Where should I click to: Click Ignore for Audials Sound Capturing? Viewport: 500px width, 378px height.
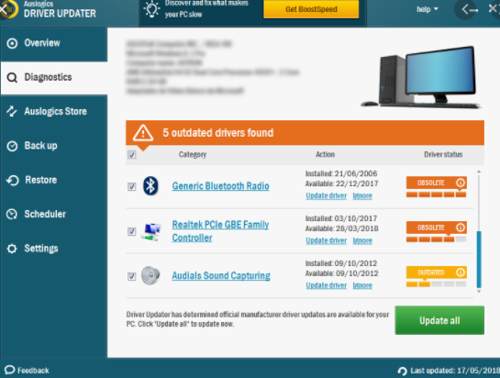(362, 285)
